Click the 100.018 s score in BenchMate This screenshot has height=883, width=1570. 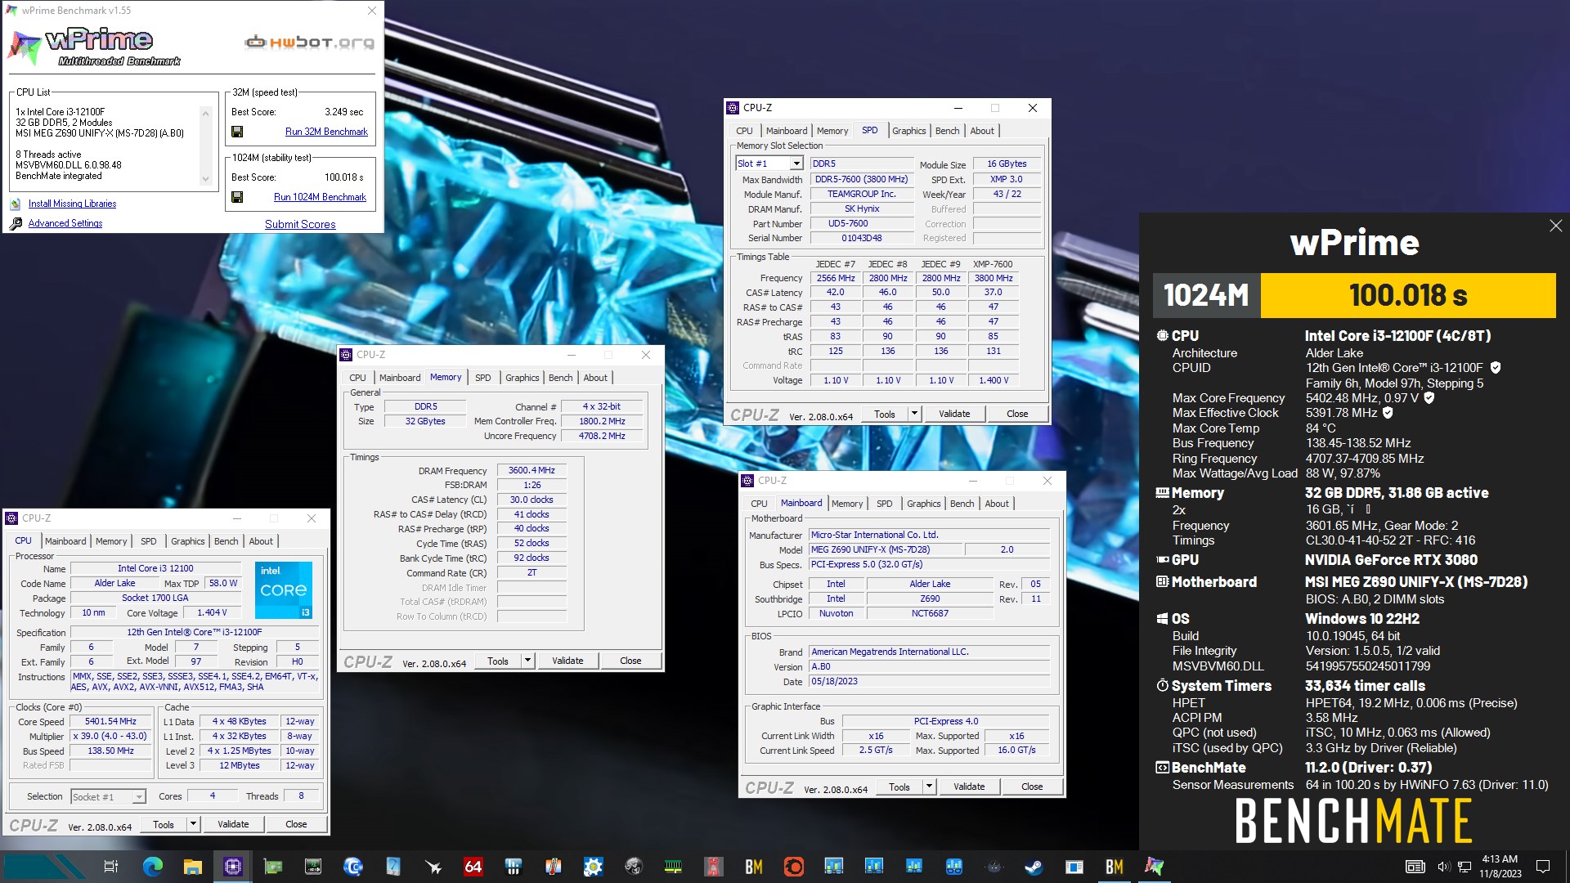coord(1408,295)
